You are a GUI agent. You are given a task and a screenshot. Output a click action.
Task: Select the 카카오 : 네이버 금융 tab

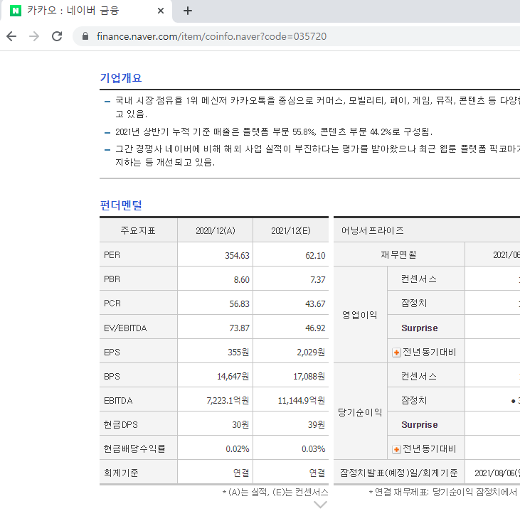(86, 11)
